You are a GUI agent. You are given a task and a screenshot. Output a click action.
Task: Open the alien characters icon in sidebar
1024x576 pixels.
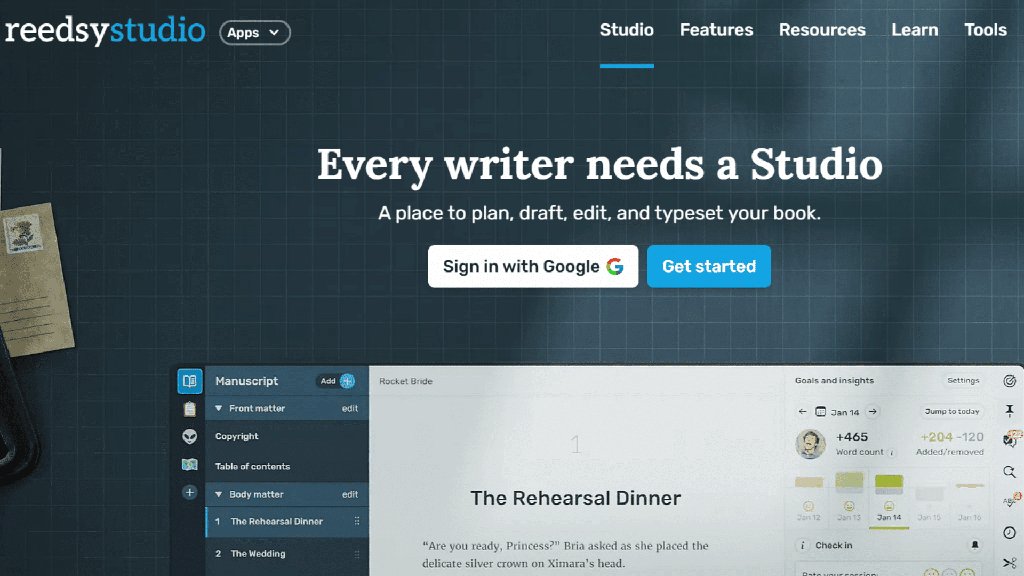pos(190,436)
